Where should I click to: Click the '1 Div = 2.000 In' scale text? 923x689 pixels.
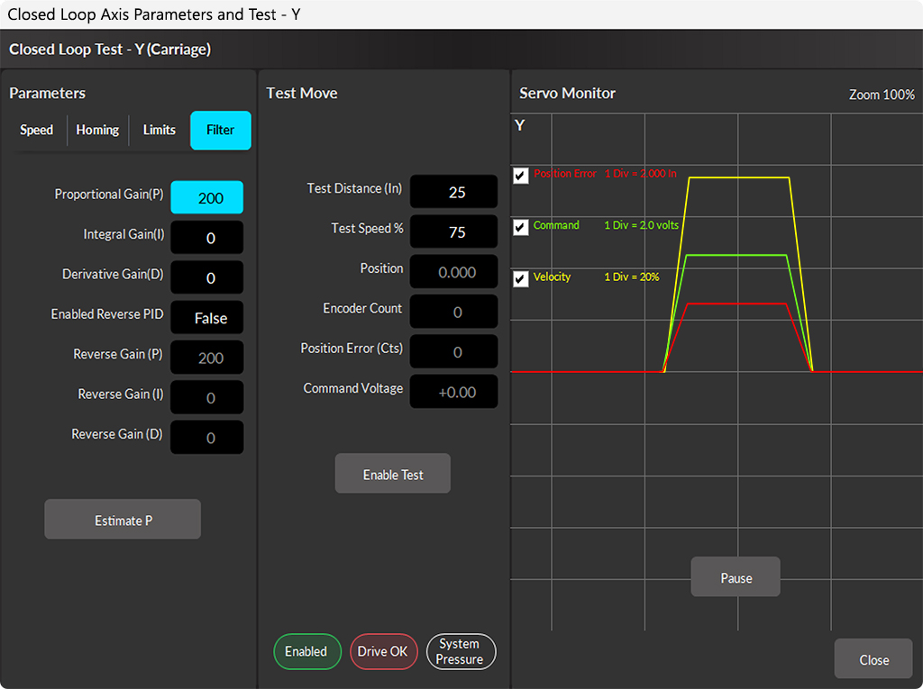pos(641,174)
